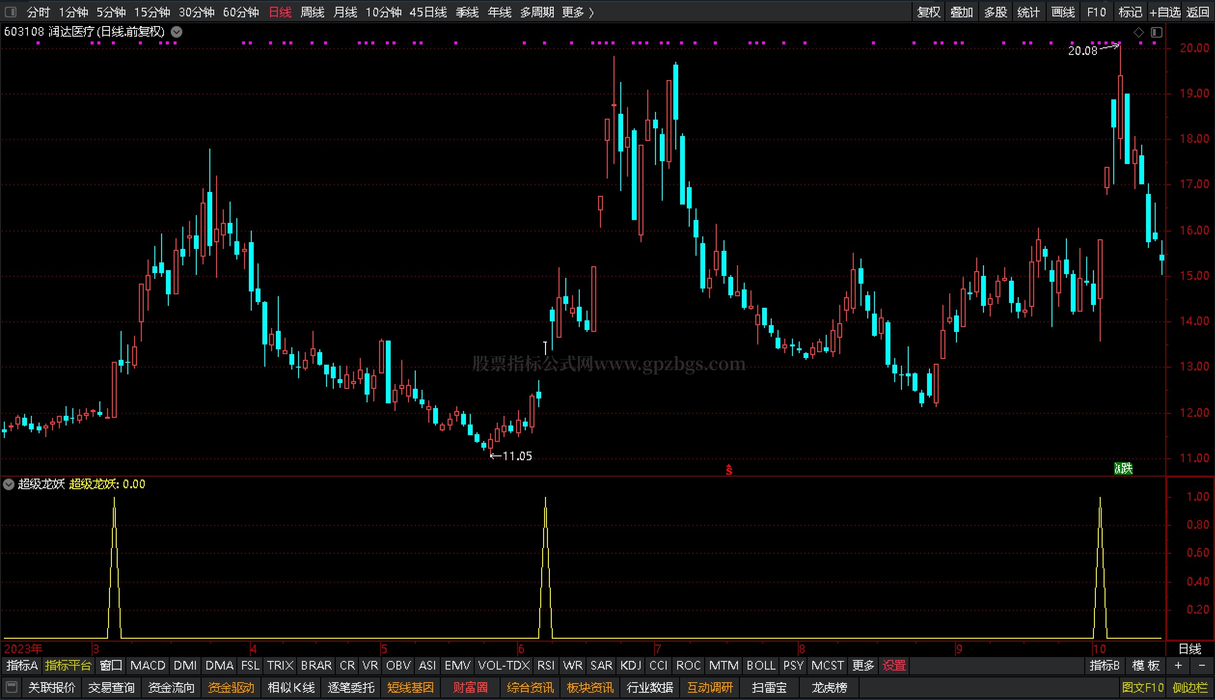
Task: Expand 更多 indicators in the indicator bar
Action: pos(863,666)
